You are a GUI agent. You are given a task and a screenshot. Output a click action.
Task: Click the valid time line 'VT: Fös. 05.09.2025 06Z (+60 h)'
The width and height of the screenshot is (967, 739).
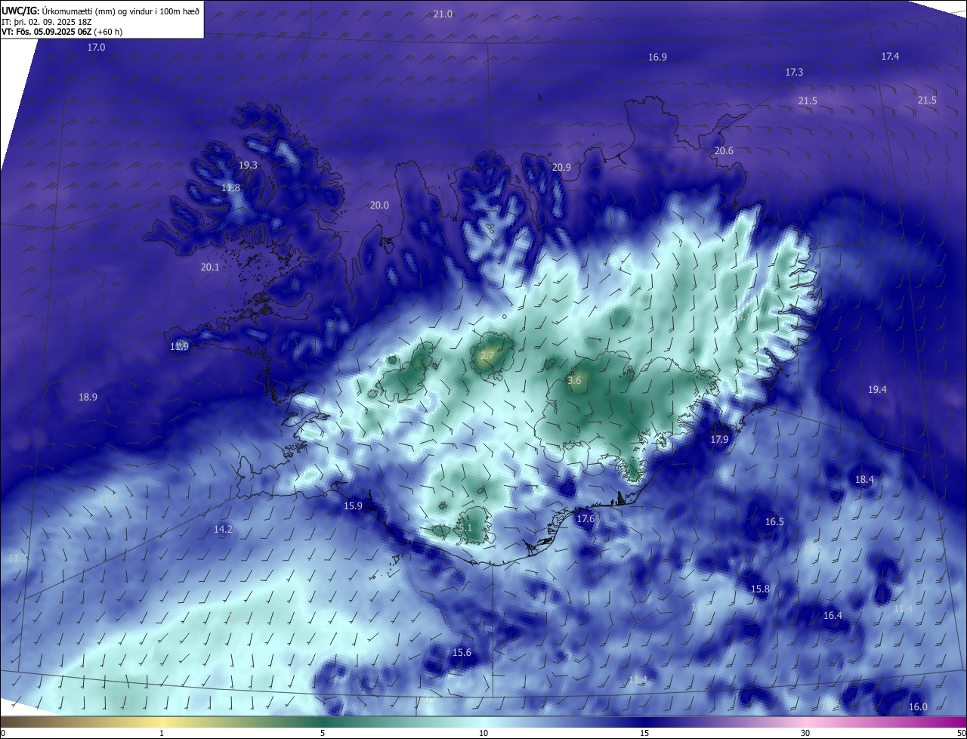click(62, 32)
